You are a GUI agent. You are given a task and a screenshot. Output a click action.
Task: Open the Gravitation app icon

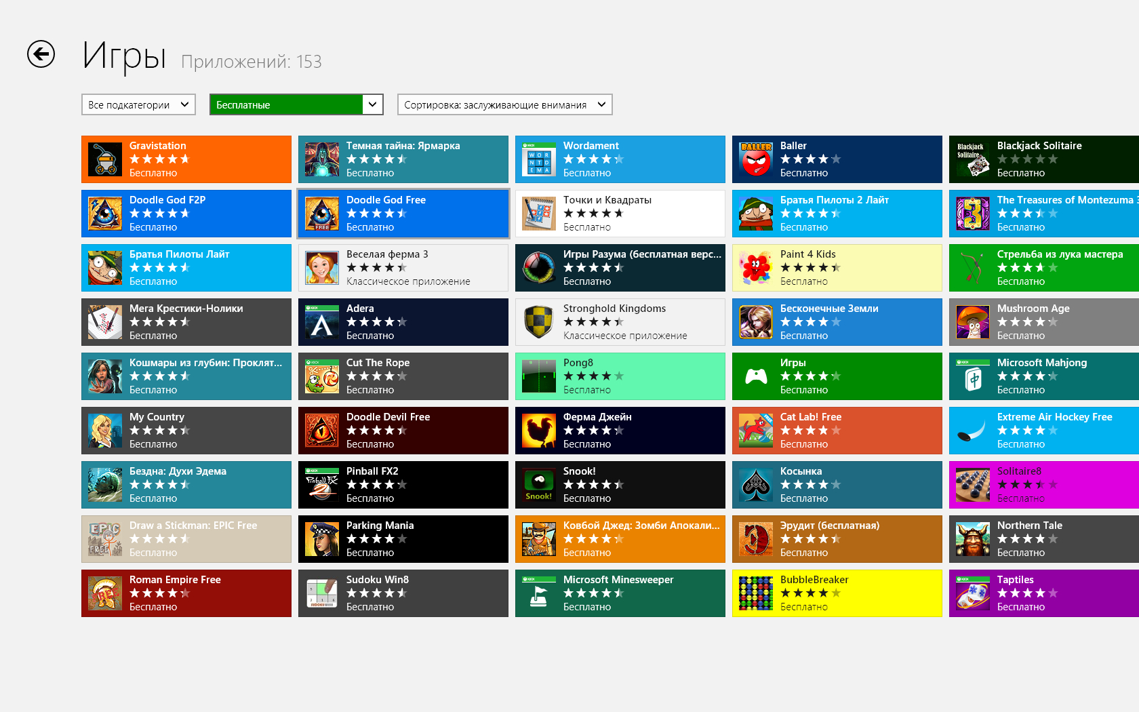click(x=105, y=159)
